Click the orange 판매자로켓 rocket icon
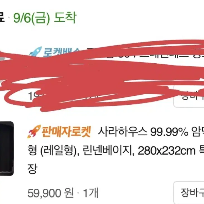Image resolution: width=204 pixels, height=204 pixels. (34, 131)
